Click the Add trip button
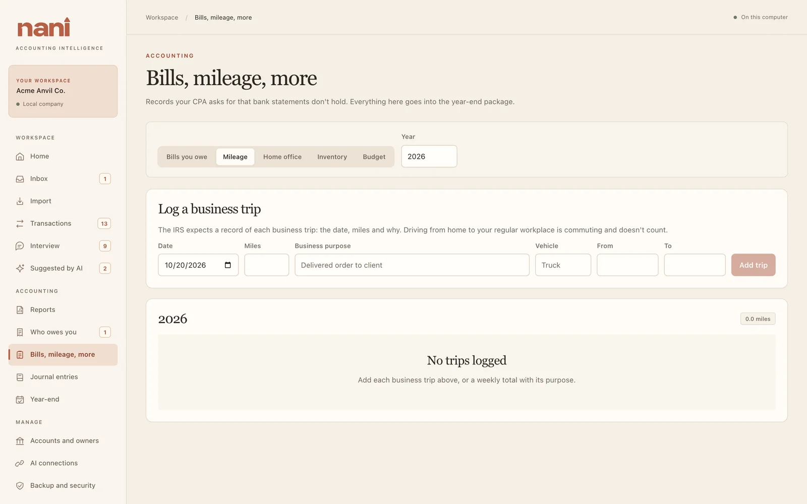This screenshot has width=807, height=504. point(753,265)
